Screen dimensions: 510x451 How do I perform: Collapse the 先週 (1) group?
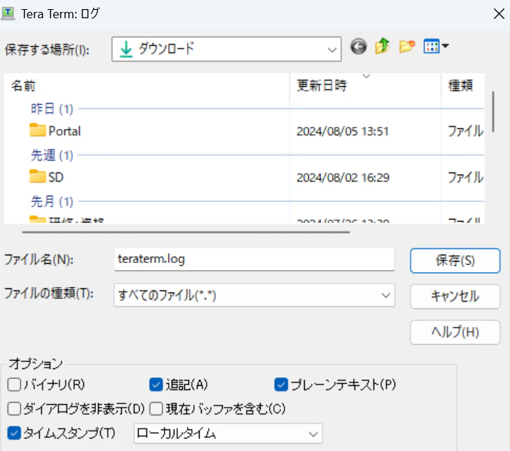tap(52, 155)
